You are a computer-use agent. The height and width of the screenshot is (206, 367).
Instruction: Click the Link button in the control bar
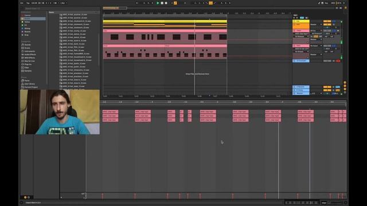click(22, 3)
